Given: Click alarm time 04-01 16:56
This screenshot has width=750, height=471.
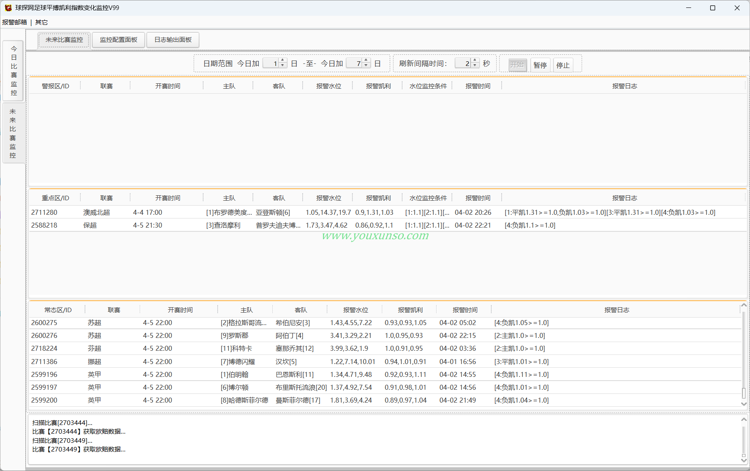Looking at the screenshot, I should click(x=458, y=362).
